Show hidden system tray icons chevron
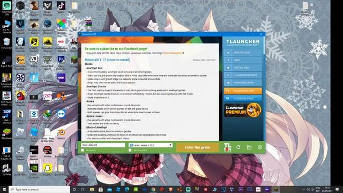The image size is (343, 193). coord(304,189)
